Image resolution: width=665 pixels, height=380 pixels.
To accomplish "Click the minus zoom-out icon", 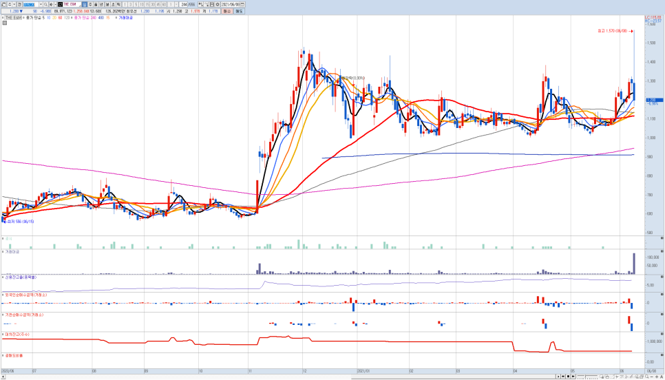I will click(x=652, y=377).
